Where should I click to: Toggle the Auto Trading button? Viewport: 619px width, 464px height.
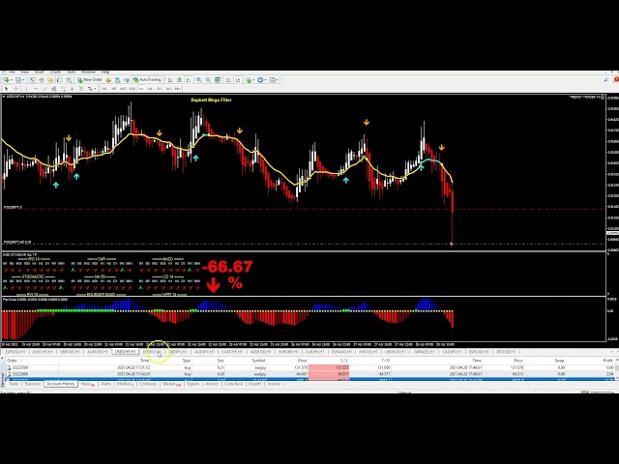coord(149,79)
